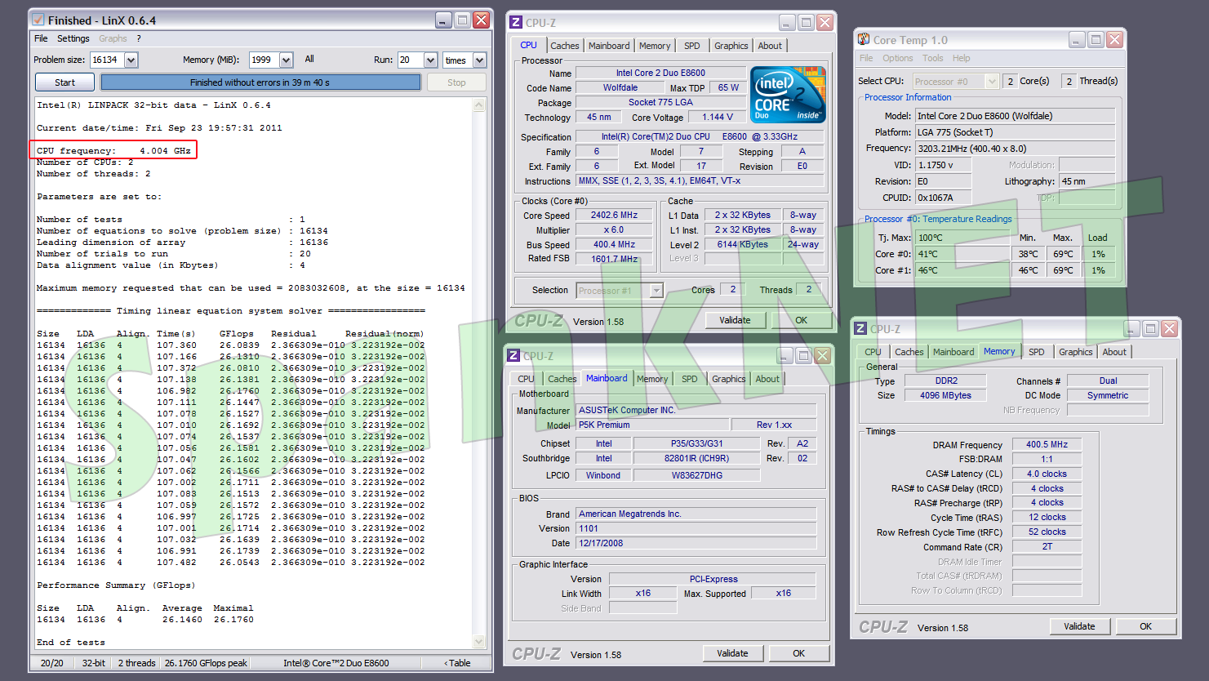Select About tab in CPU-Z Memory window
Viewport: 1209px width, 681px height.
coord(1114,352)
